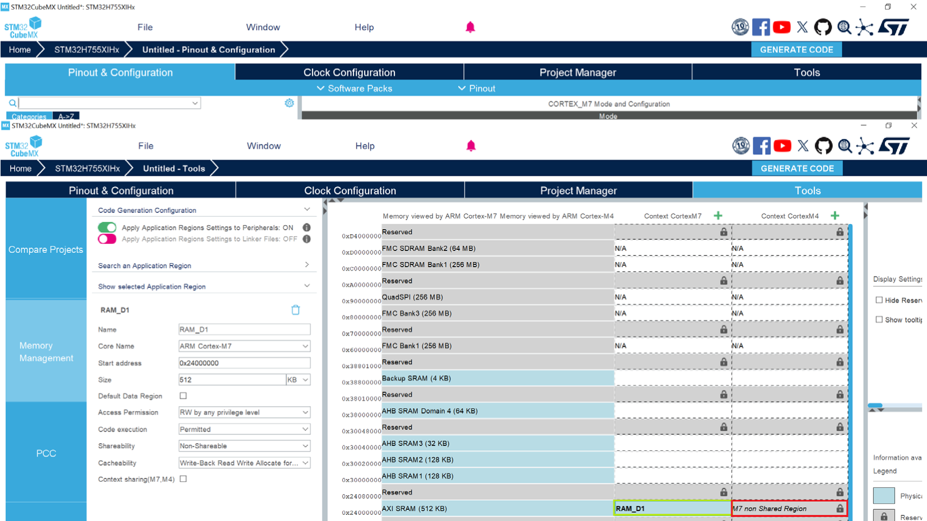
Task: Click the notification bell in the back Pinout window
Action: pos(471,27)
